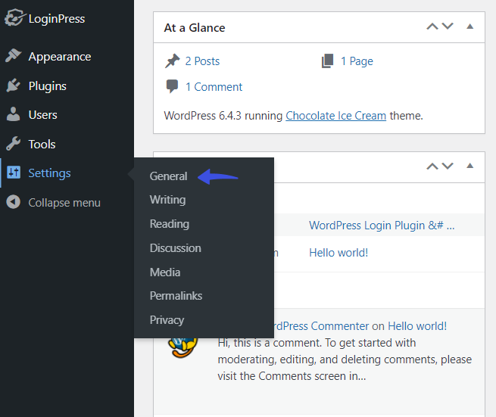Image resolution: width=496 pixels, height=417 pixels.
Task: Open LoginPress in the sidebar
Action: (57, 19)
